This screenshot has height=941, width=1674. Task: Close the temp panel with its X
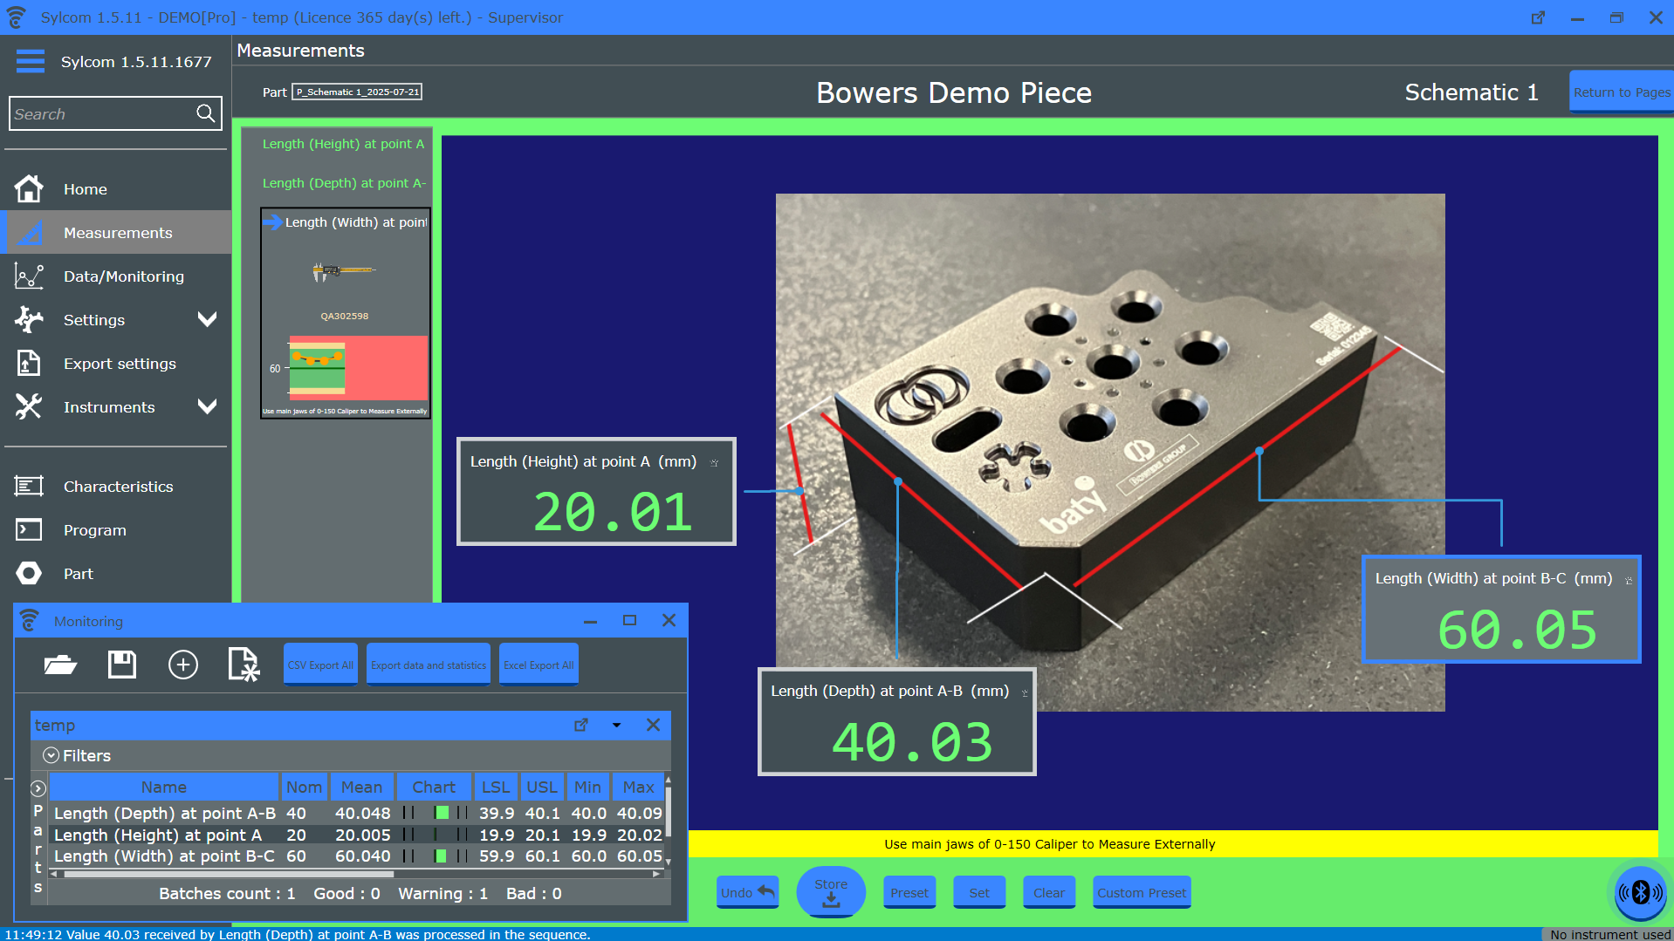pos(653,725)
